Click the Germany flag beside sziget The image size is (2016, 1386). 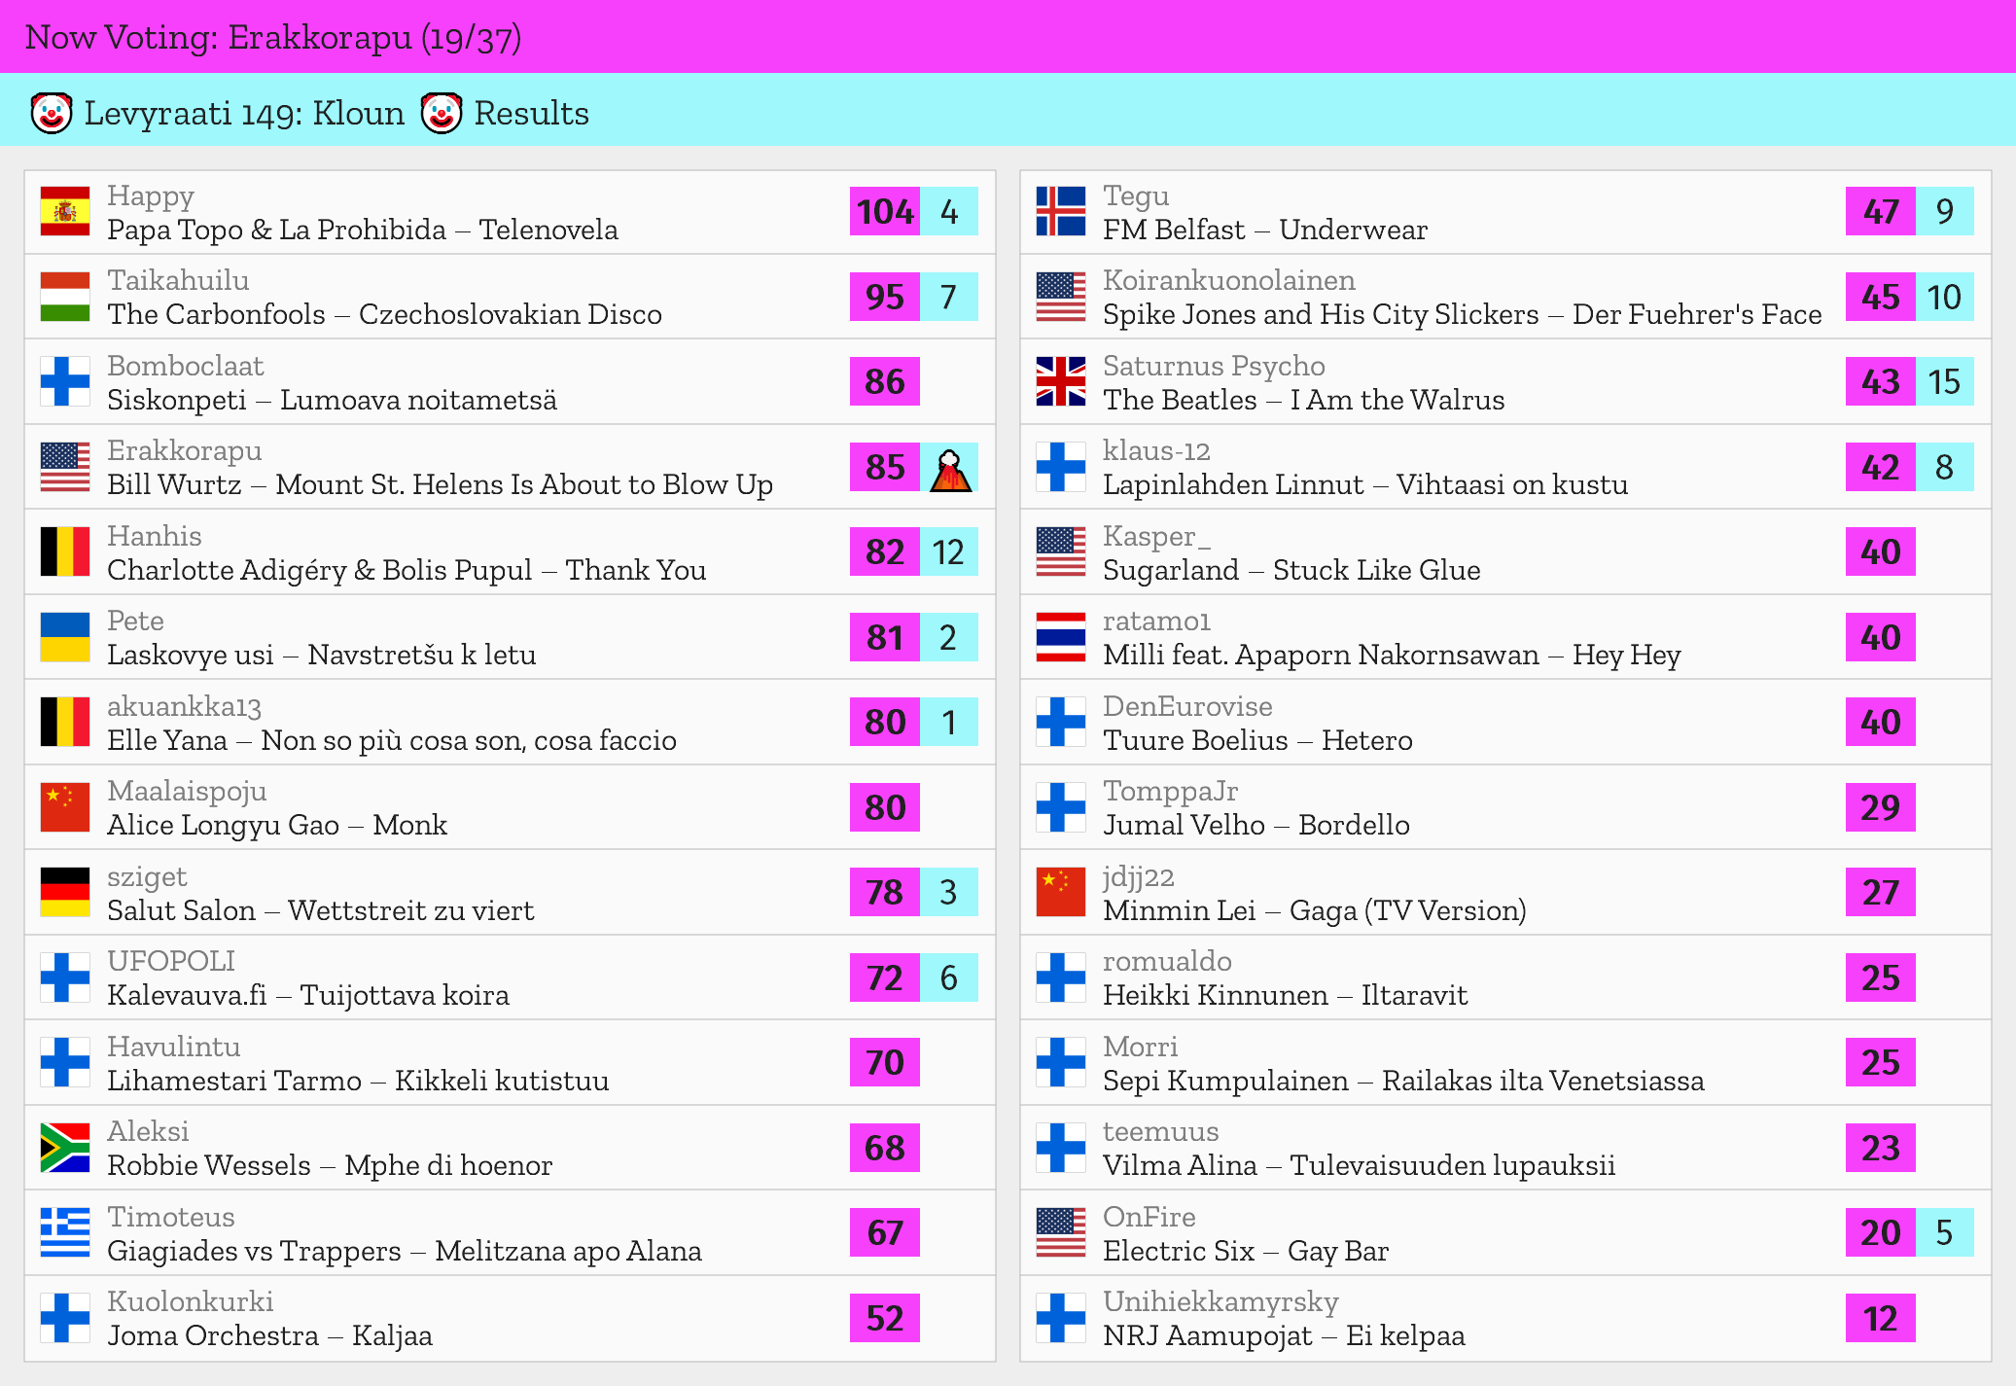coord(64,892)
